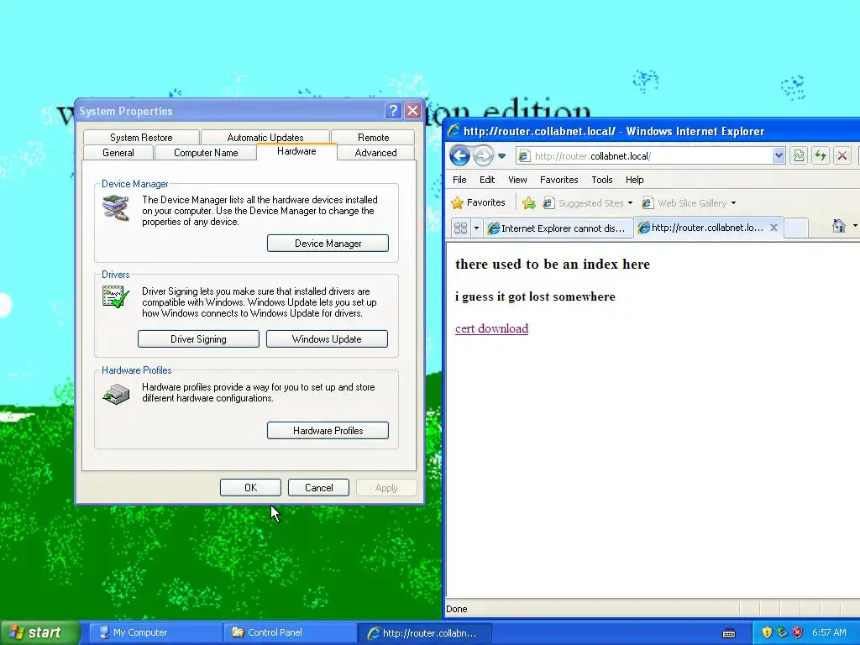
Task: Select the Hardware tab
Action: click(296, 151)
